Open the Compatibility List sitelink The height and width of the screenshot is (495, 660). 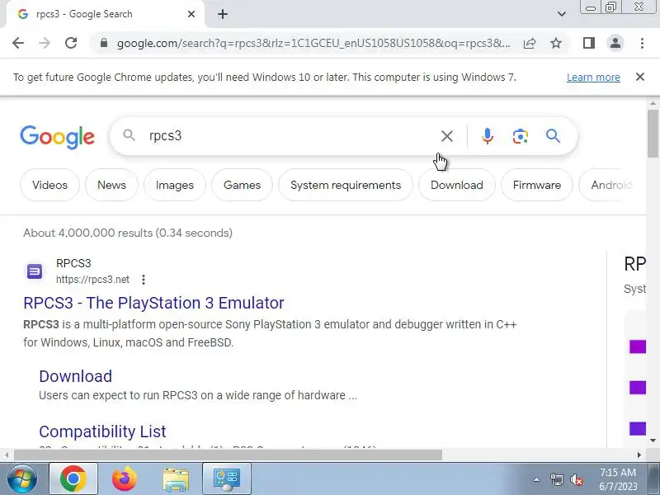pyautogui.click(x=102, y=431)
